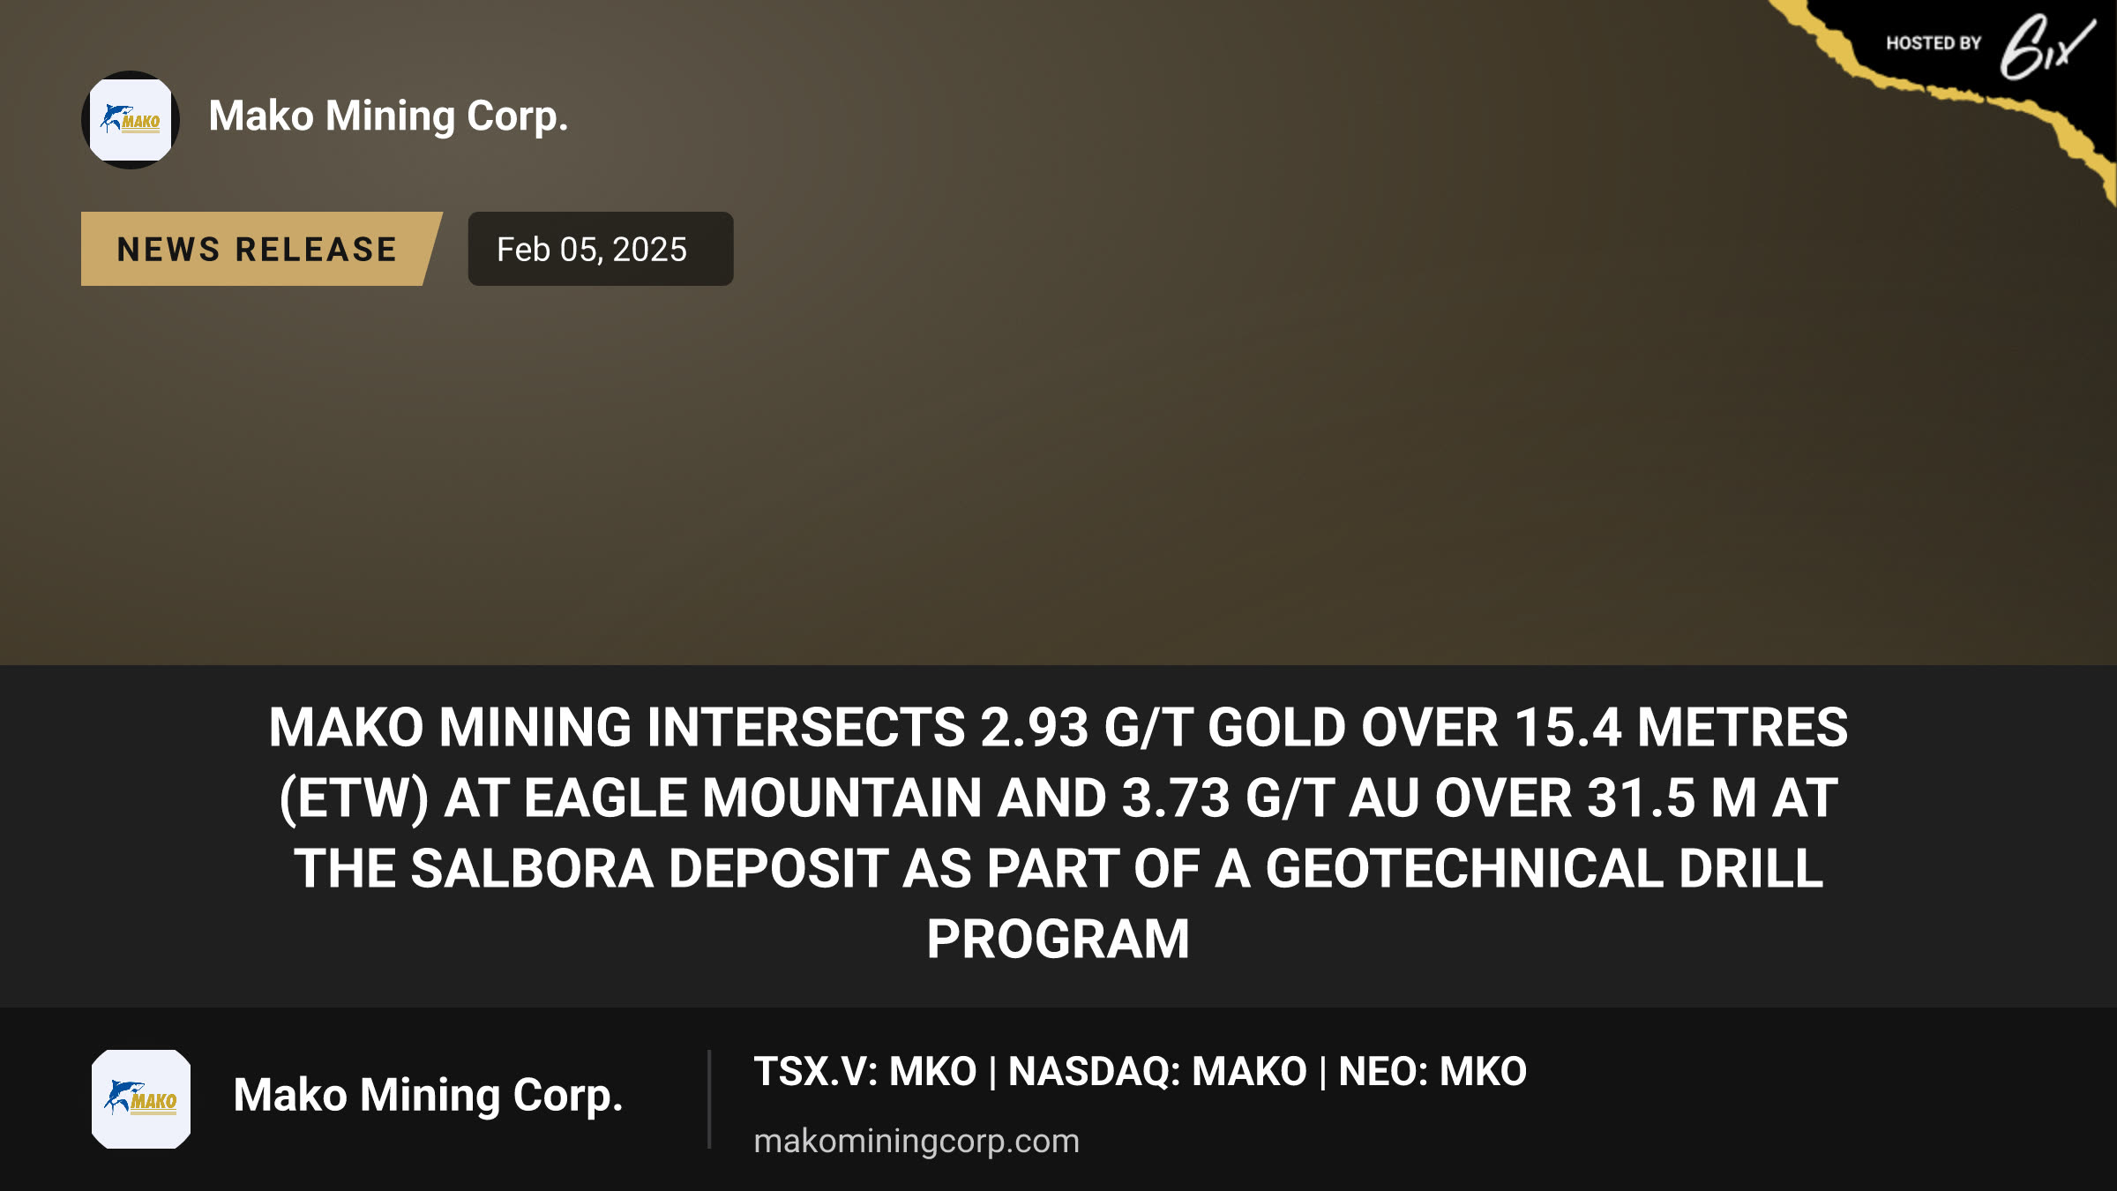The width and height of the screenshot is (2117, 1191).
Task: Select footer Mako Mining Corp. company name
Action: tap(428, 1096)
